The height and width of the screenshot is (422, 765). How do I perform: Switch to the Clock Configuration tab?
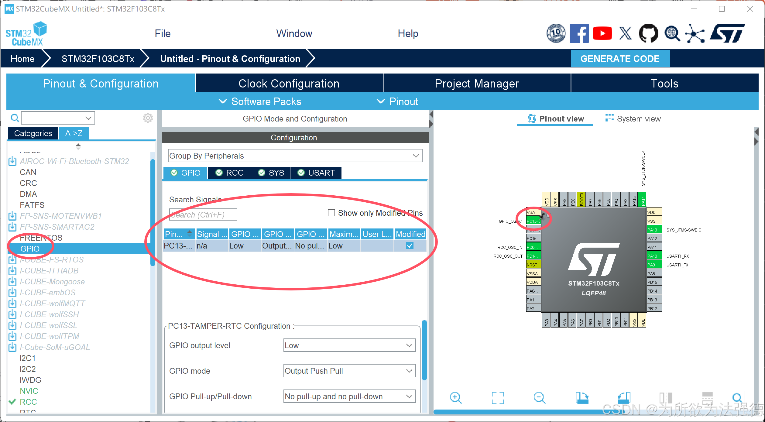pyautogui.click(x=289, y=84)
